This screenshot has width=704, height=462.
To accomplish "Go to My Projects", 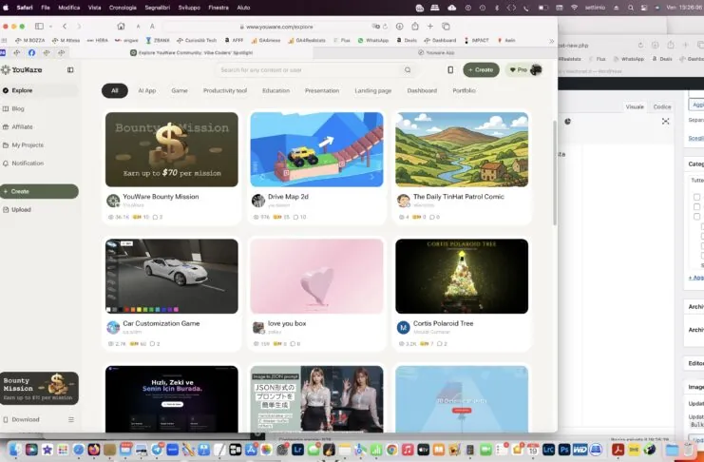I will 28,145.
